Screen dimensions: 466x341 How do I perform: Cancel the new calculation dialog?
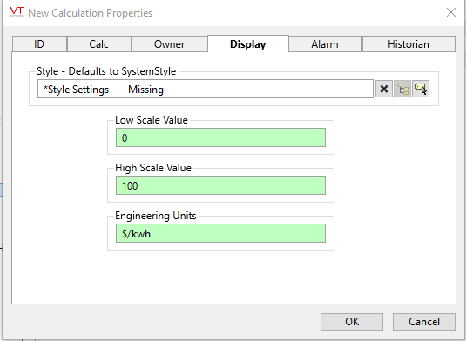tap(424, 322)
